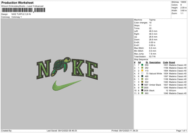188x133 pixels.
Task: Choose the olive swatch in stop 7
Action: click(142, 82)
